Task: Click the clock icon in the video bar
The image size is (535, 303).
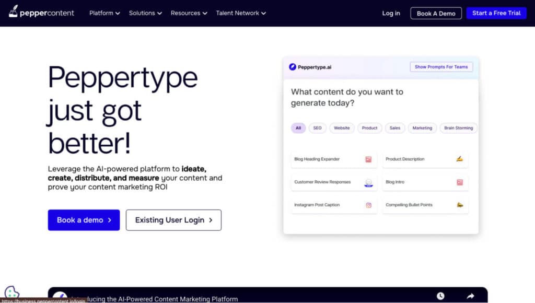Action: coord(440,295)
